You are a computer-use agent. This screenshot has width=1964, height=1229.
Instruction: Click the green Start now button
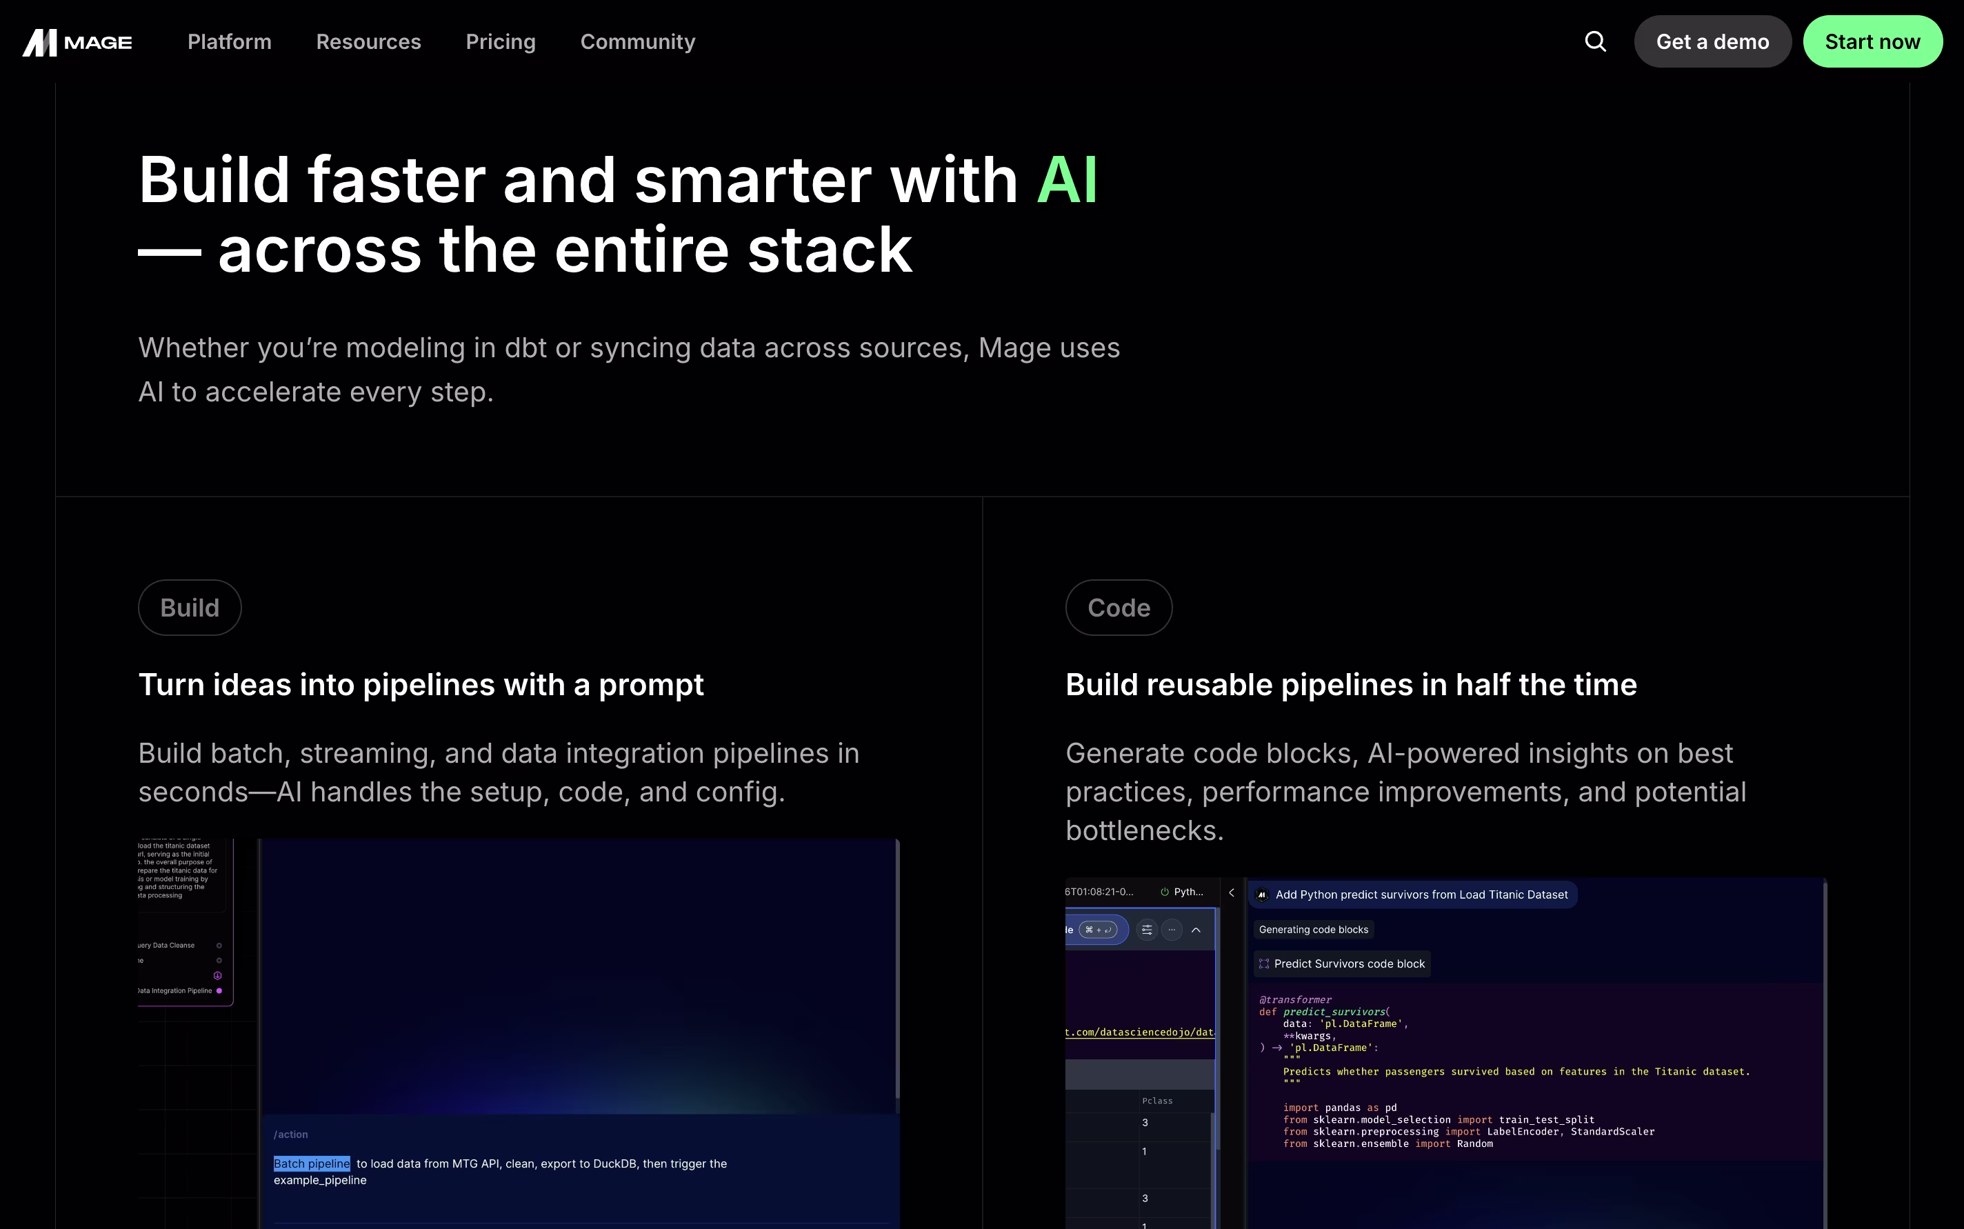click(1872, 41)
